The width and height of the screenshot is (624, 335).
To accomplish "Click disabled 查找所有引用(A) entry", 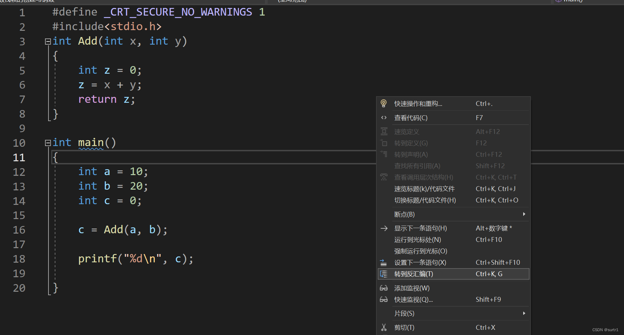I will pos(453,166).
